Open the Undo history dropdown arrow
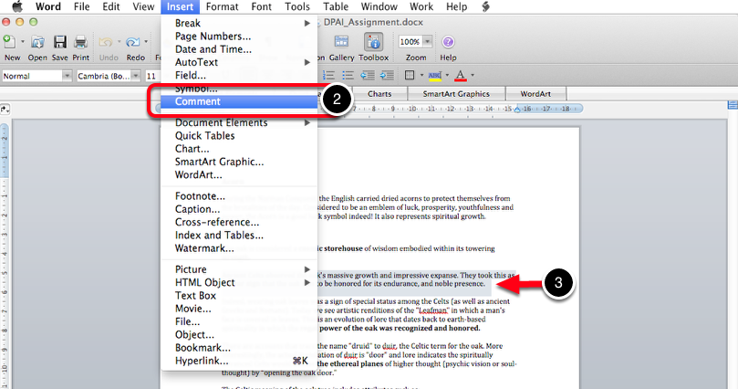The image size is (738, 389). [x=119, y=42]
